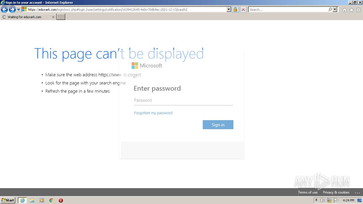Go forward with the browser Forward arrow
The image size is (363, 204).
click(x=12, y=10)
